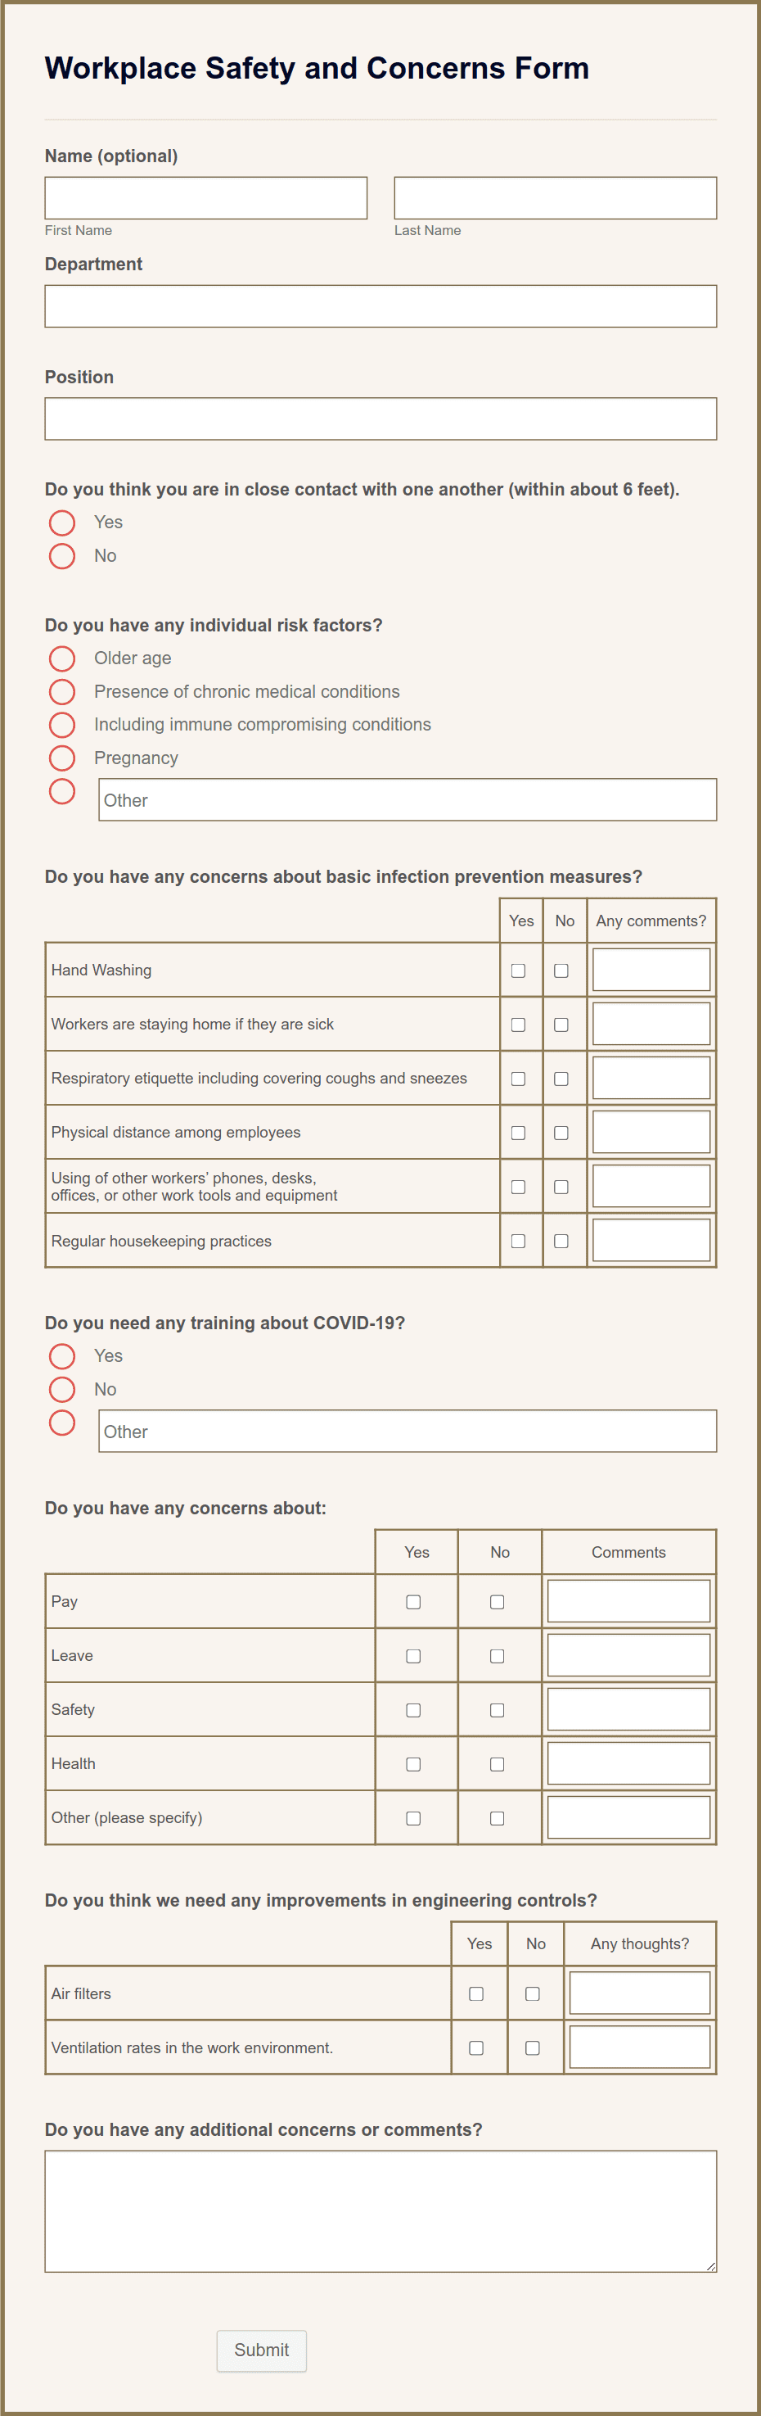
Task: Check No for Leave concern
Action: 499,1655
